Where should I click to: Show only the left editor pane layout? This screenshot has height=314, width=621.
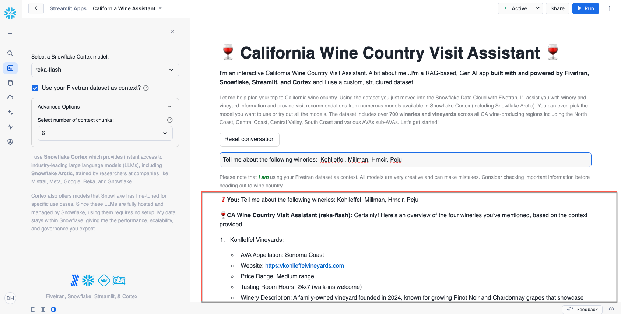(x=33, y=310)
